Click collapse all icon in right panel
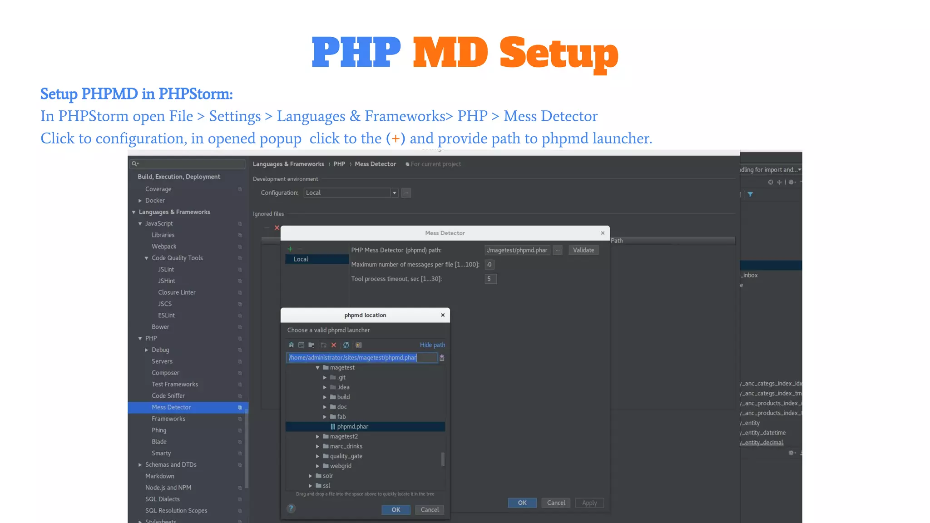This screenshot has width=930, height=523. coord(779,182)
